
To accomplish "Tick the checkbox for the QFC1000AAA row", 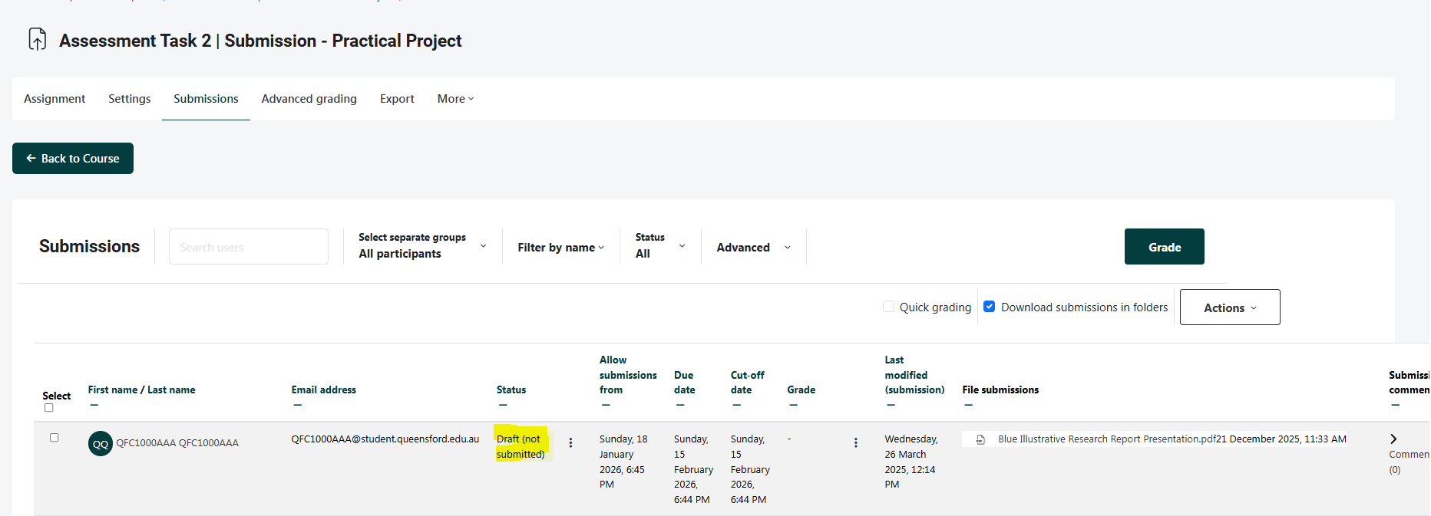I will (x=55, y=438).
